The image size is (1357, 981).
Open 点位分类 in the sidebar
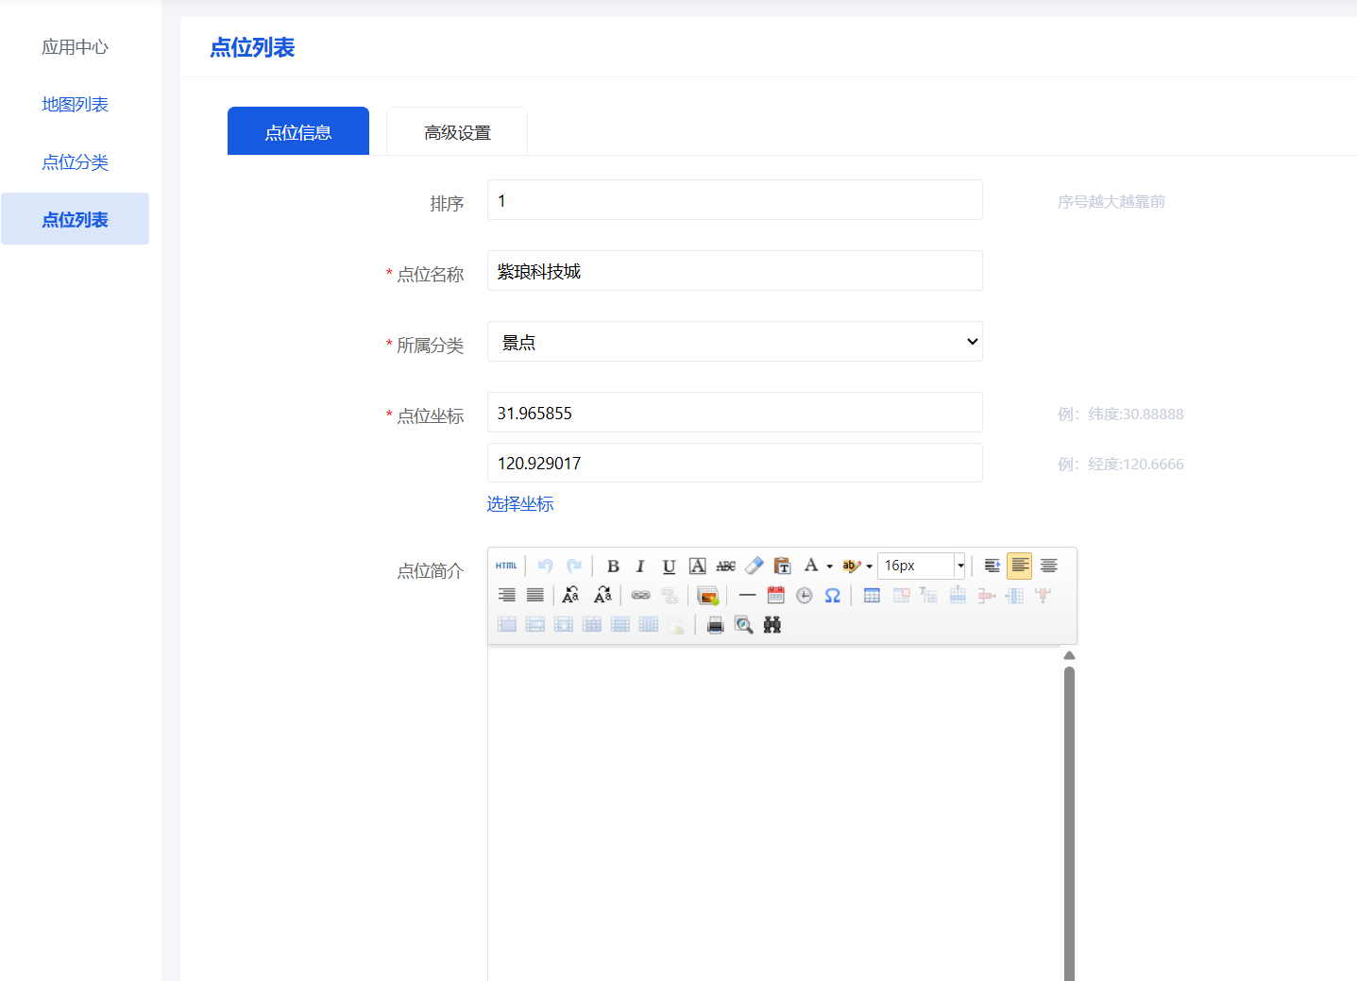pos(75,162)
